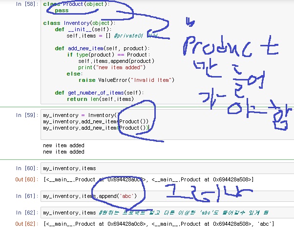Click the 'self.items = []' assignment line
Image resolution: width=294 pixels, height=234 pixels.
point(88,36)
